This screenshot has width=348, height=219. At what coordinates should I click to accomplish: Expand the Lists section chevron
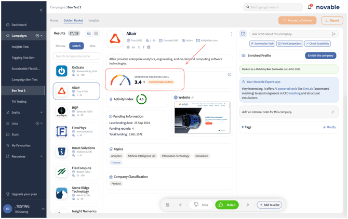(x=42, y=124)
